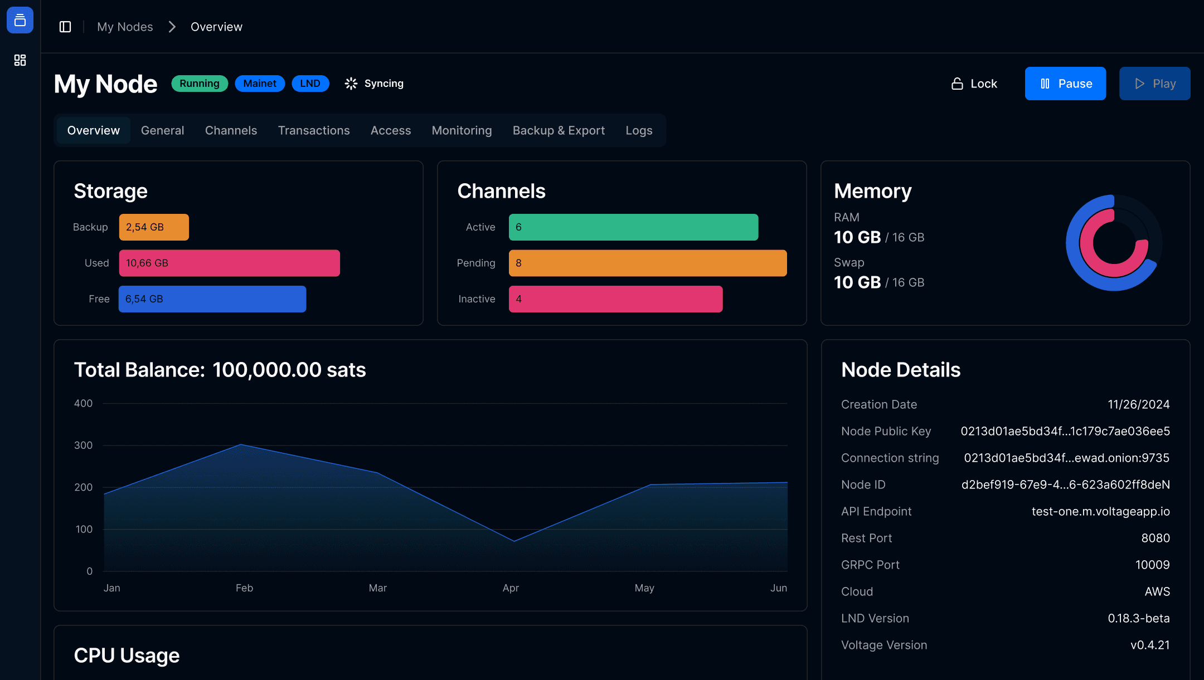
Task: Click the pause bars icon in Pause button
Action: click(1045, 84)
